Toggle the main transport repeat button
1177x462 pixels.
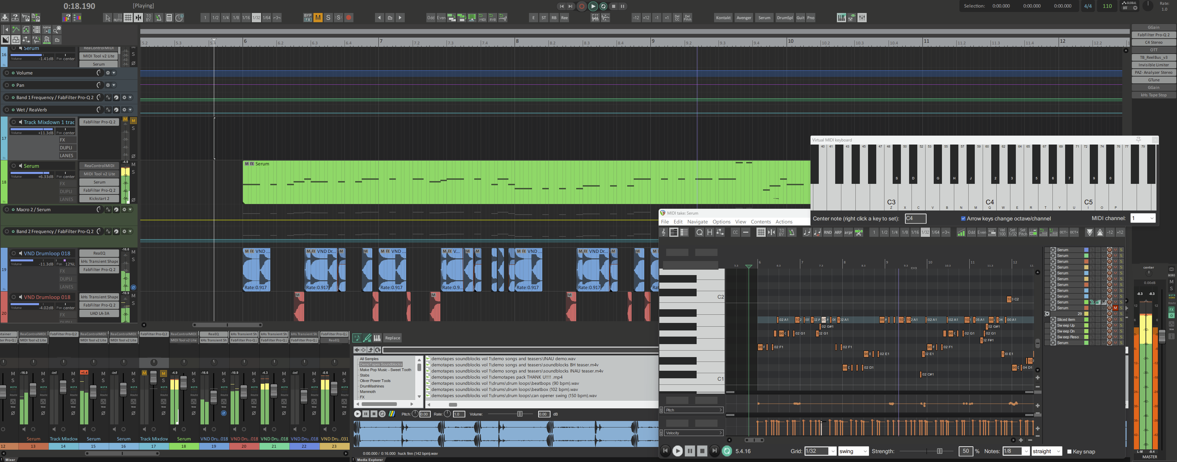point(603,6)
